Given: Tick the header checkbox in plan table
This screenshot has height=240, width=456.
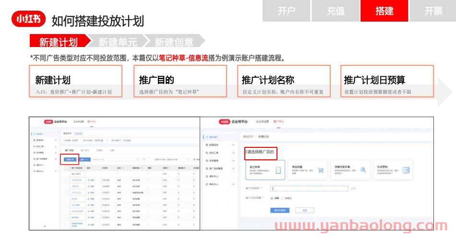Looking at the screenshot, I should click(x=67, y=168).
